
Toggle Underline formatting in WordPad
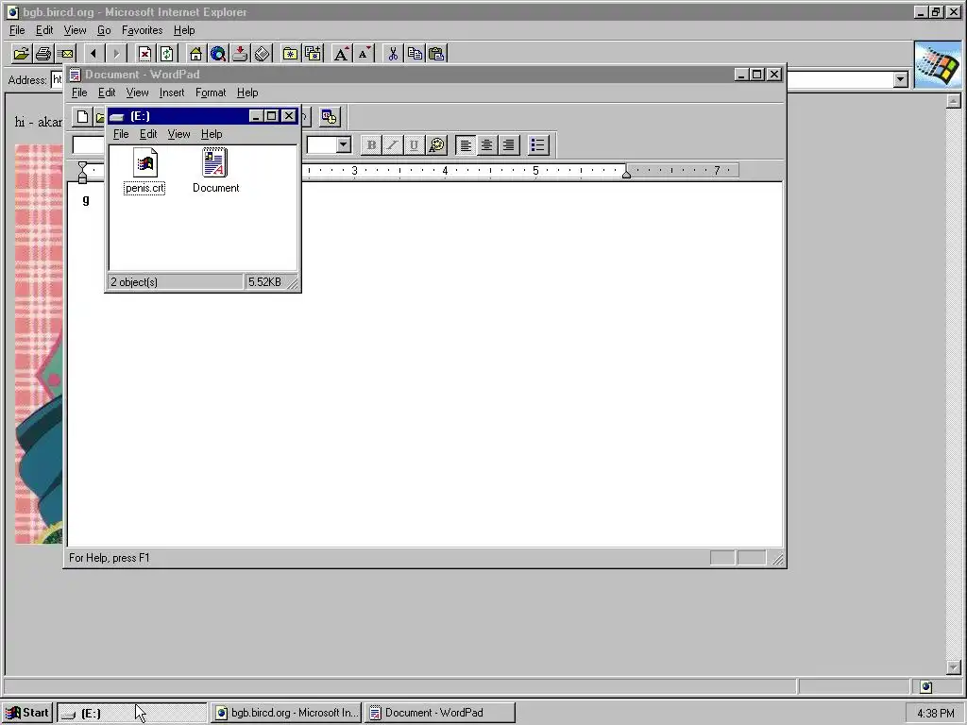[x=414, y=145]
